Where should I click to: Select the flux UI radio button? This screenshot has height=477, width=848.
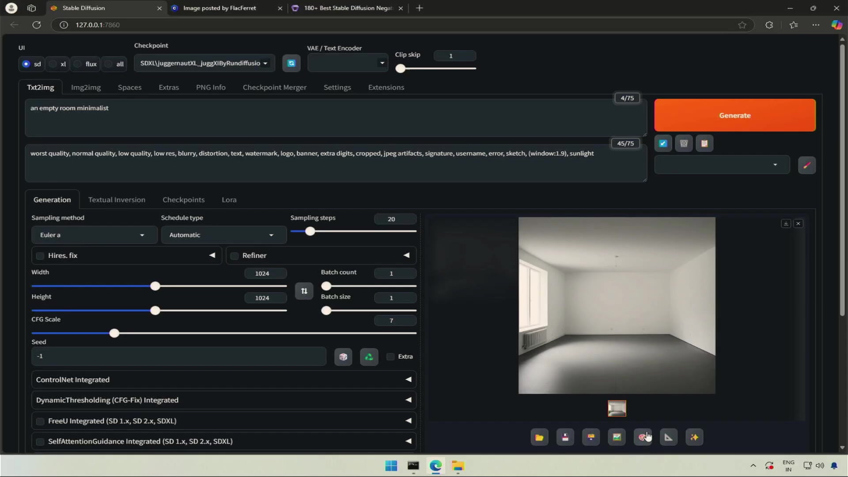point(78,64)
